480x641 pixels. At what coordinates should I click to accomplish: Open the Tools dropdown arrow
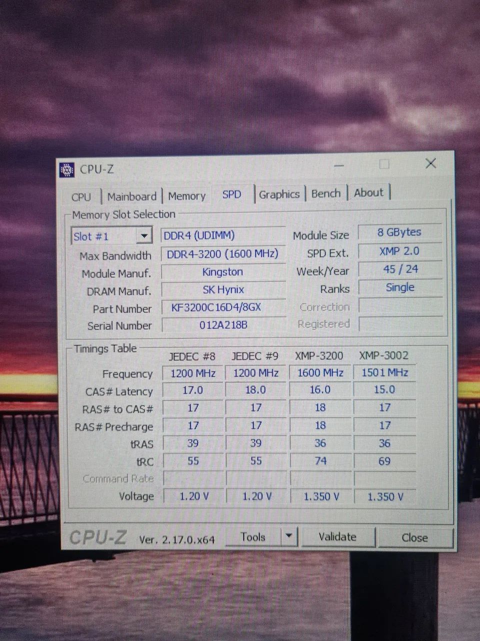coord(288,536)
